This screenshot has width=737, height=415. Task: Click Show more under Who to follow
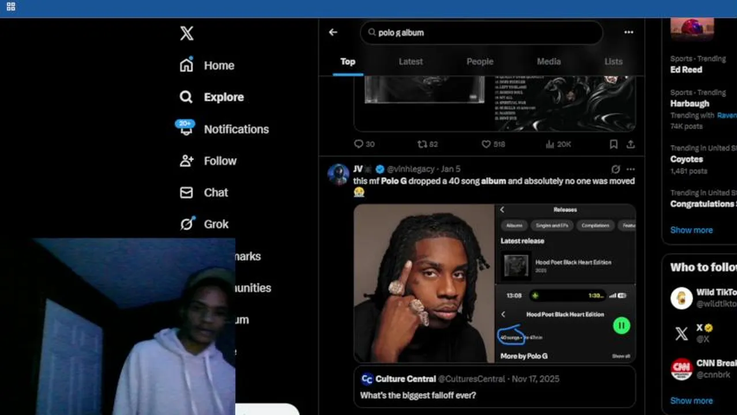click(x=691, y=401)
